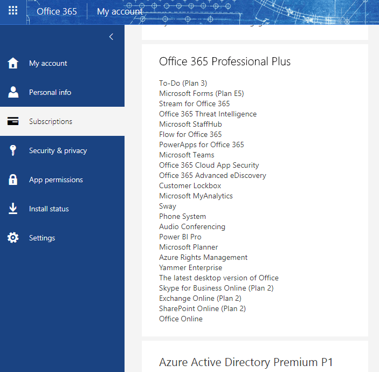Select the Customer Lockbox entry

pyautogui.click(x=190, y=185)
